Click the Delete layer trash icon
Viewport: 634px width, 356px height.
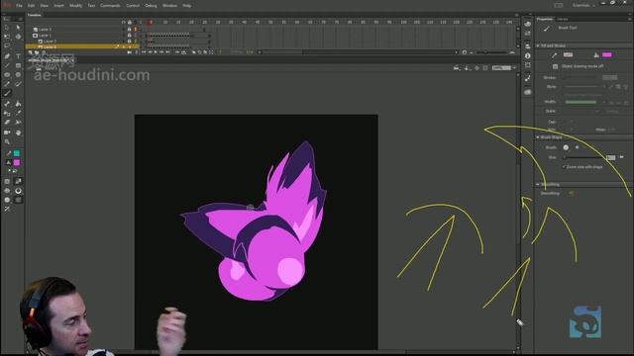pyautogui.click(x=44, y=52)
